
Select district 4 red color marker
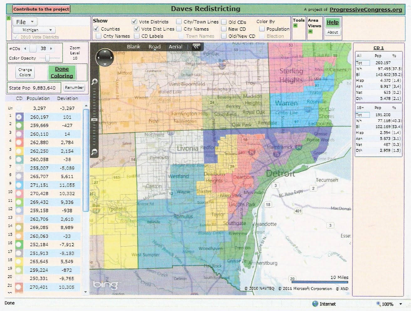pos(19,143)
